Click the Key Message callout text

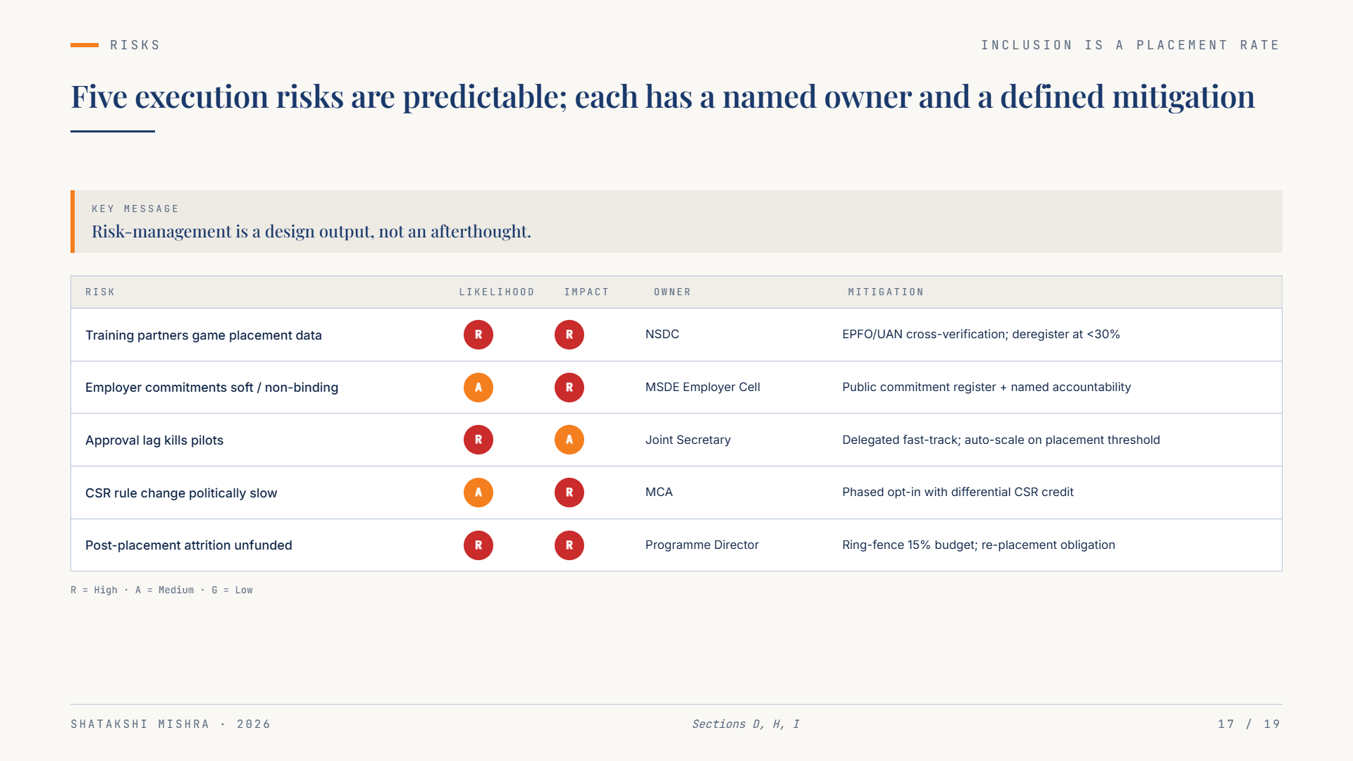[311, 231]
